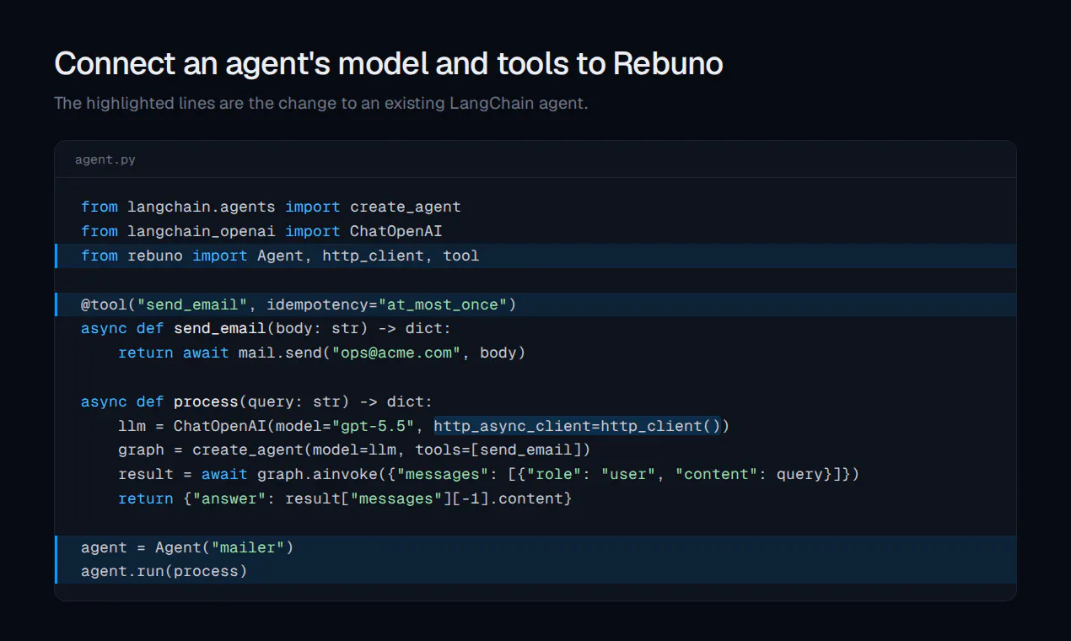1071x641 pixels.
Task: Click the "gpt-5.5" model string
Action: (x=373, y=426)
